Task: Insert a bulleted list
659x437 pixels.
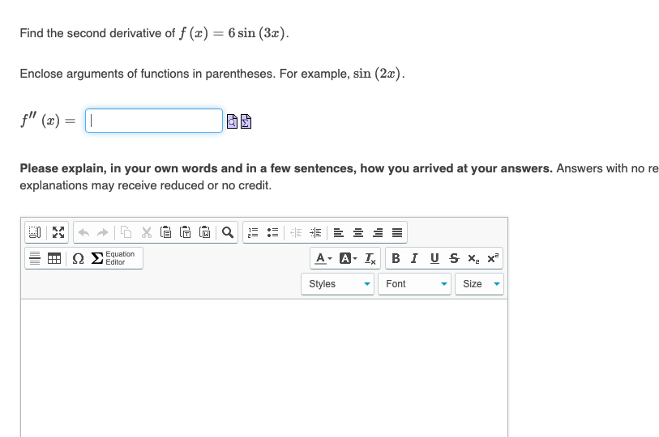Action: coord(273,232)
